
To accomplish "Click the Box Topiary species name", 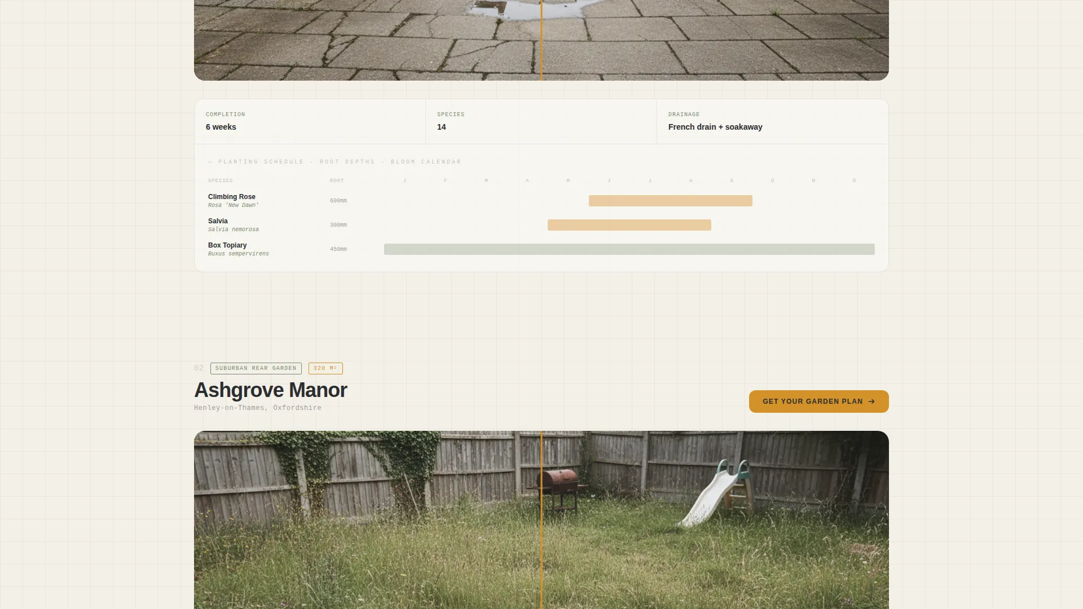I will point(227,245).
